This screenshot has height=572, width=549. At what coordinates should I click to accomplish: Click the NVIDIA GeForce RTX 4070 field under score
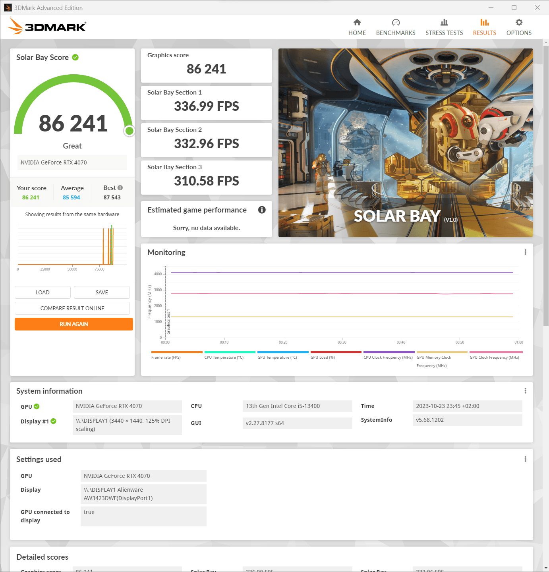click(x=72, y=162)
